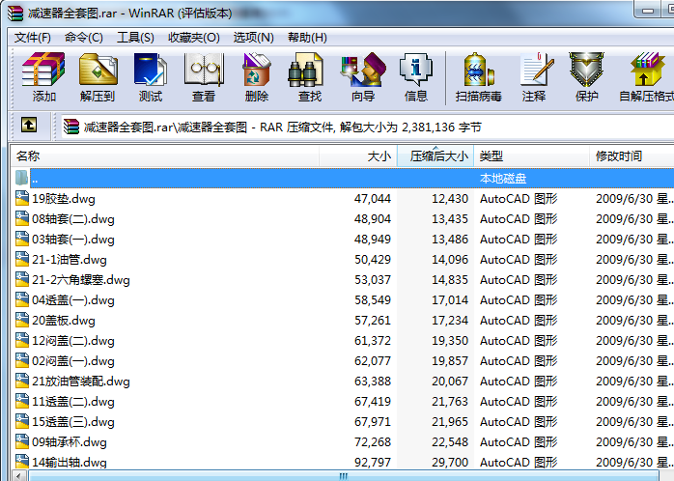Click the horizontal scrollbar left arrow
The width and height of the screenshot is (674, 481).
pos(18,476)
